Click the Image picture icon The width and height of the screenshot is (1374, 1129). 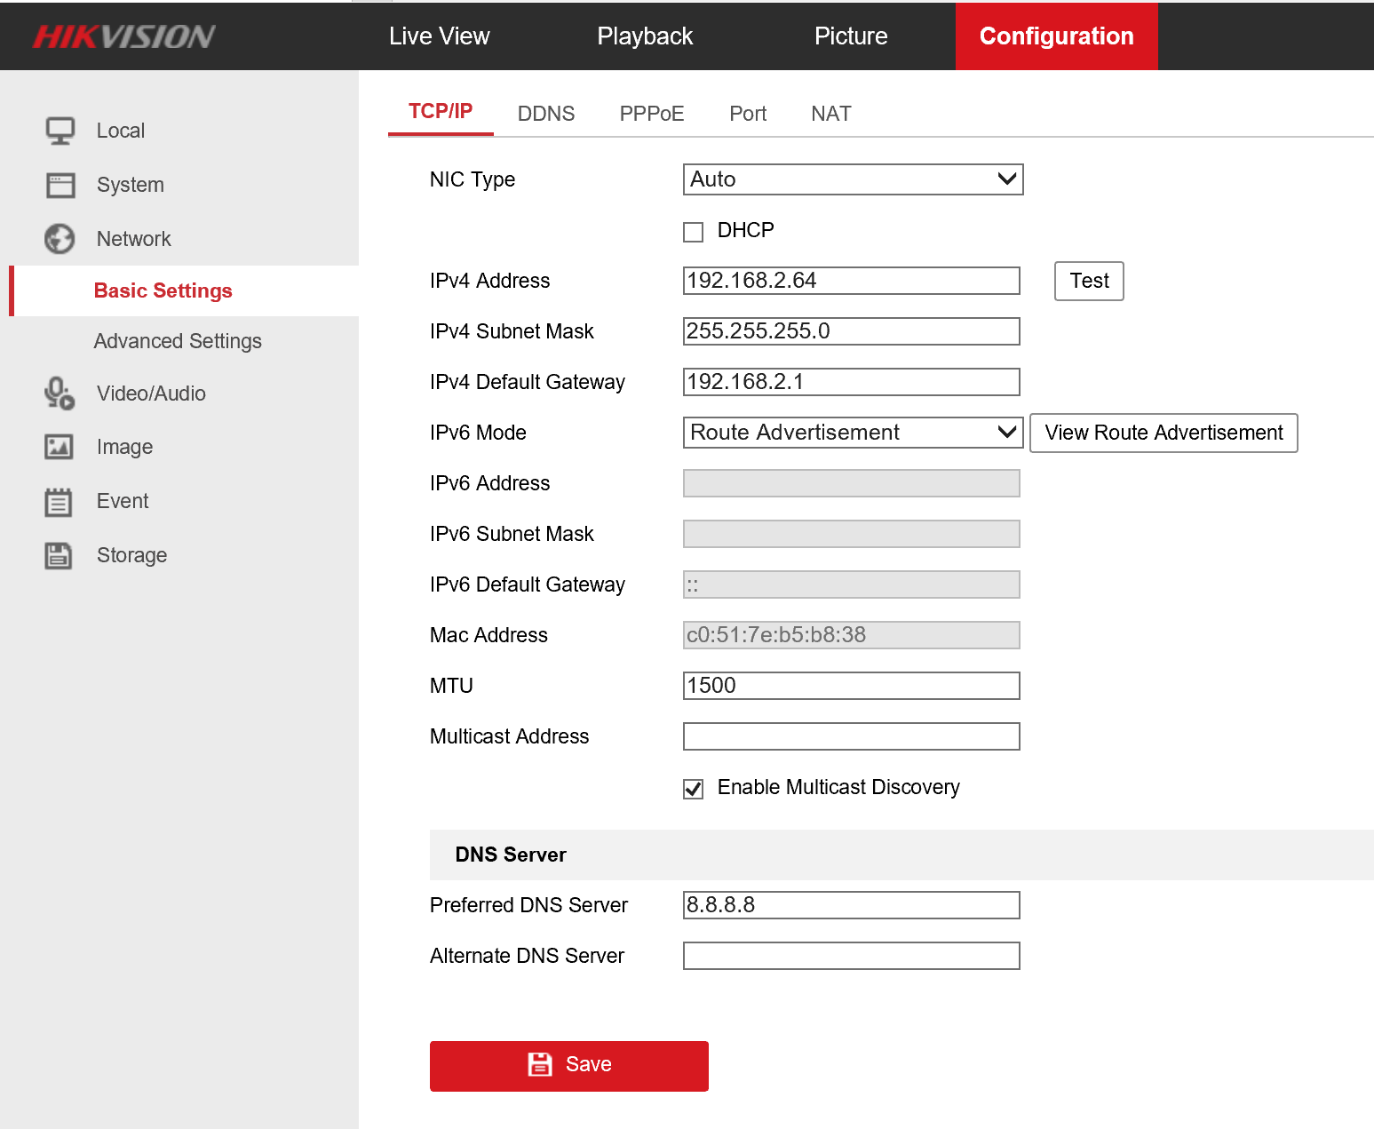pos(60,447)
